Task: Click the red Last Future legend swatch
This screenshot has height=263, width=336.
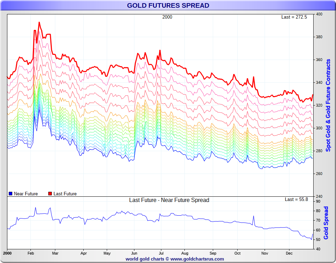Action: 50,194
